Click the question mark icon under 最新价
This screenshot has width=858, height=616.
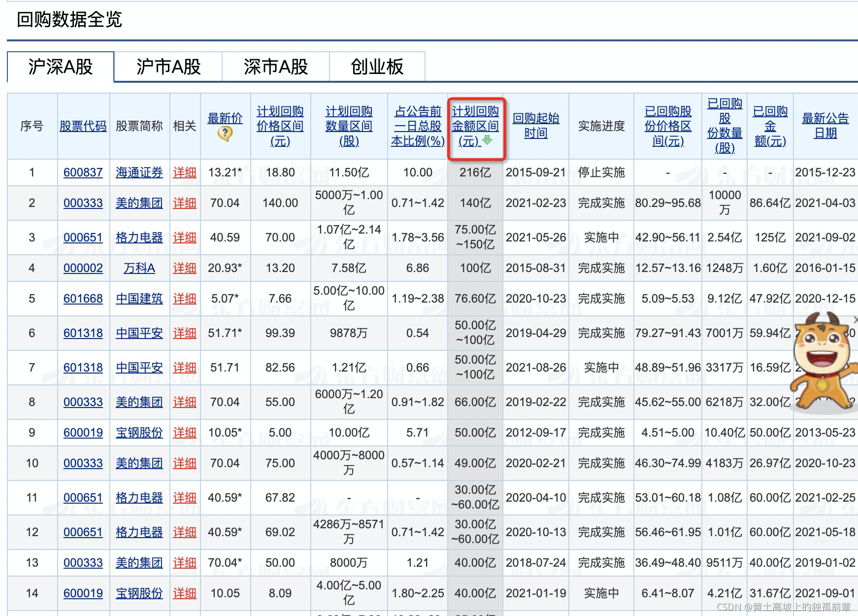click(225, 134)
